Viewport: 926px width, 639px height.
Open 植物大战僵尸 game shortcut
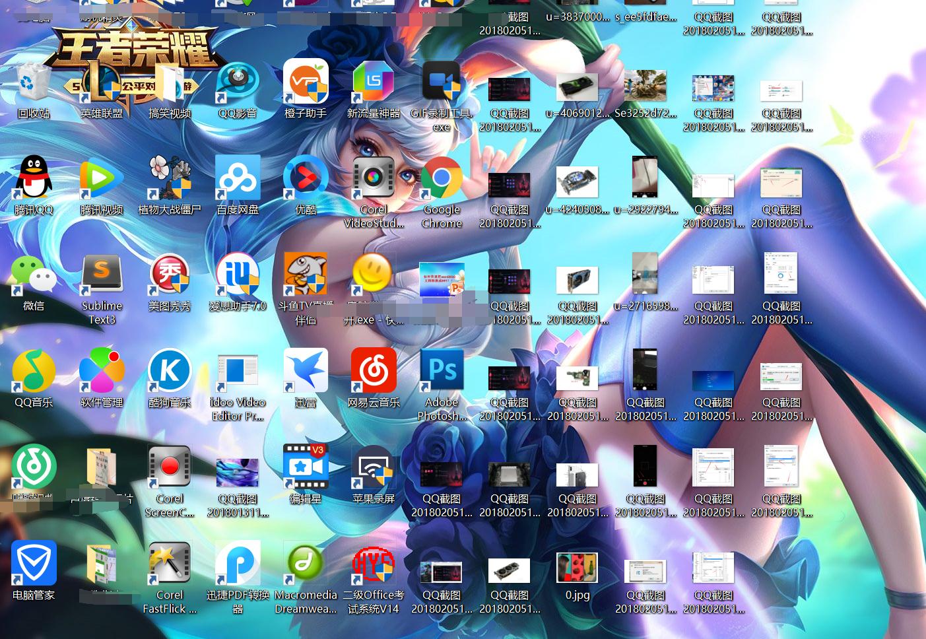[170, 179]
